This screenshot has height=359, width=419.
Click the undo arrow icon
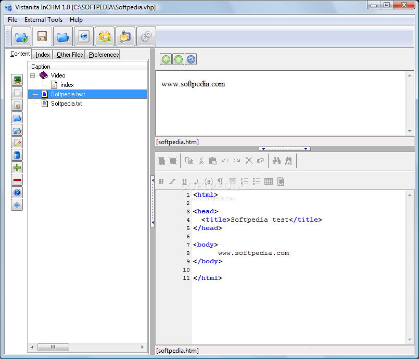(225, 161)
